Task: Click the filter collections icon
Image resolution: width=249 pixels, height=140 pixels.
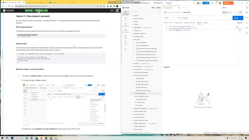Action: (x=136, y=12)
